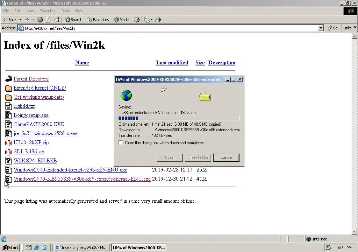Open the Back history dropdown arrow
This screenshot has width=358, height=252.
[x=20, y=20]
